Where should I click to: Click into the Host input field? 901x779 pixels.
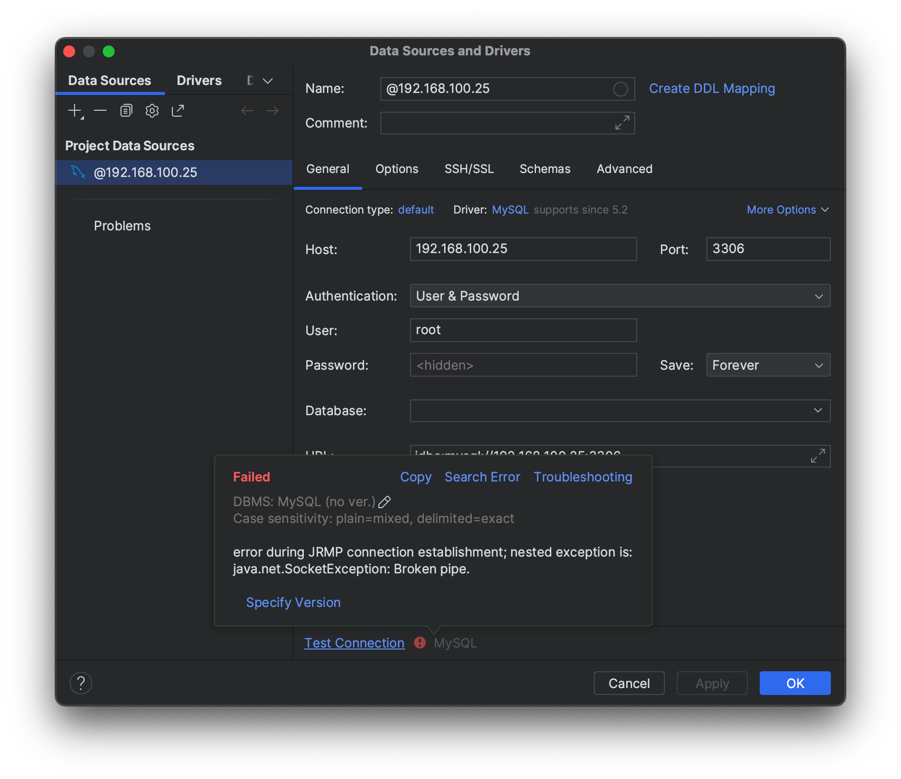[523, 249]
